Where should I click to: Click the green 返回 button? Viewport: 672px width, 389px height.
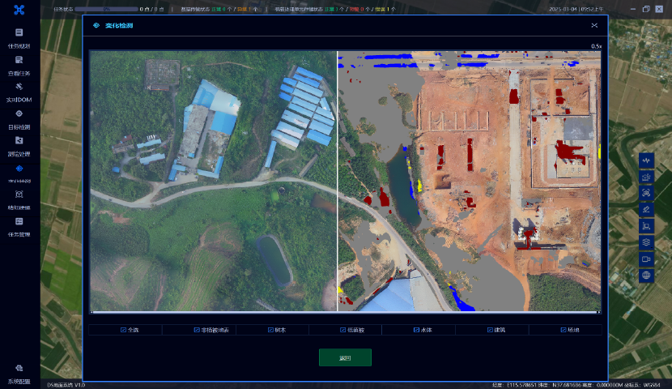point(345,357)
